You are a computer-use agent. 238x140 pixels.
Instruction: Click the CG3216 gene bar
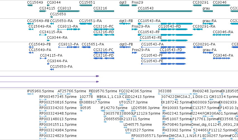pyautogui.click(x=104, y=11)
